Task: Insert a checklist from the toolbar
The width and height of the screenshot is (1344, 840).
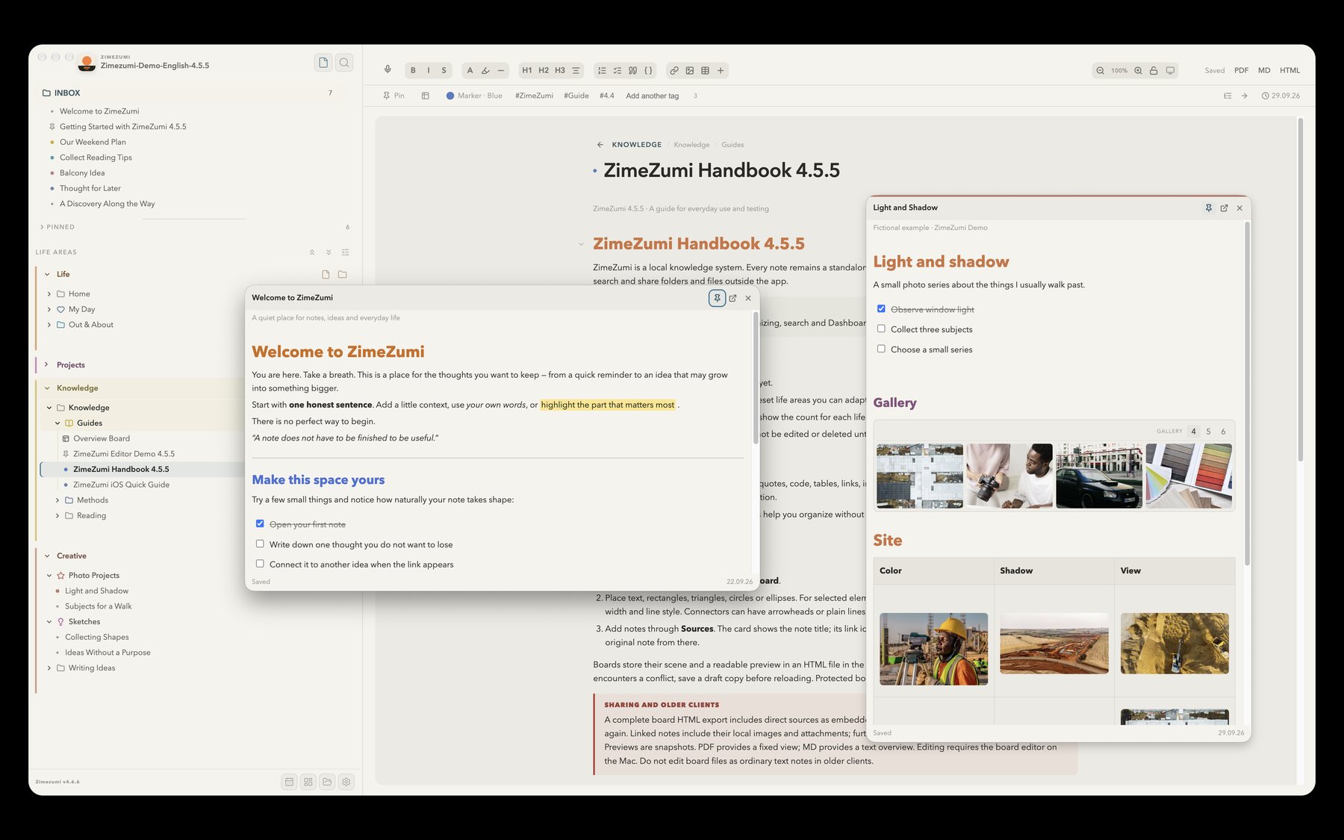Action: point(617,70)
